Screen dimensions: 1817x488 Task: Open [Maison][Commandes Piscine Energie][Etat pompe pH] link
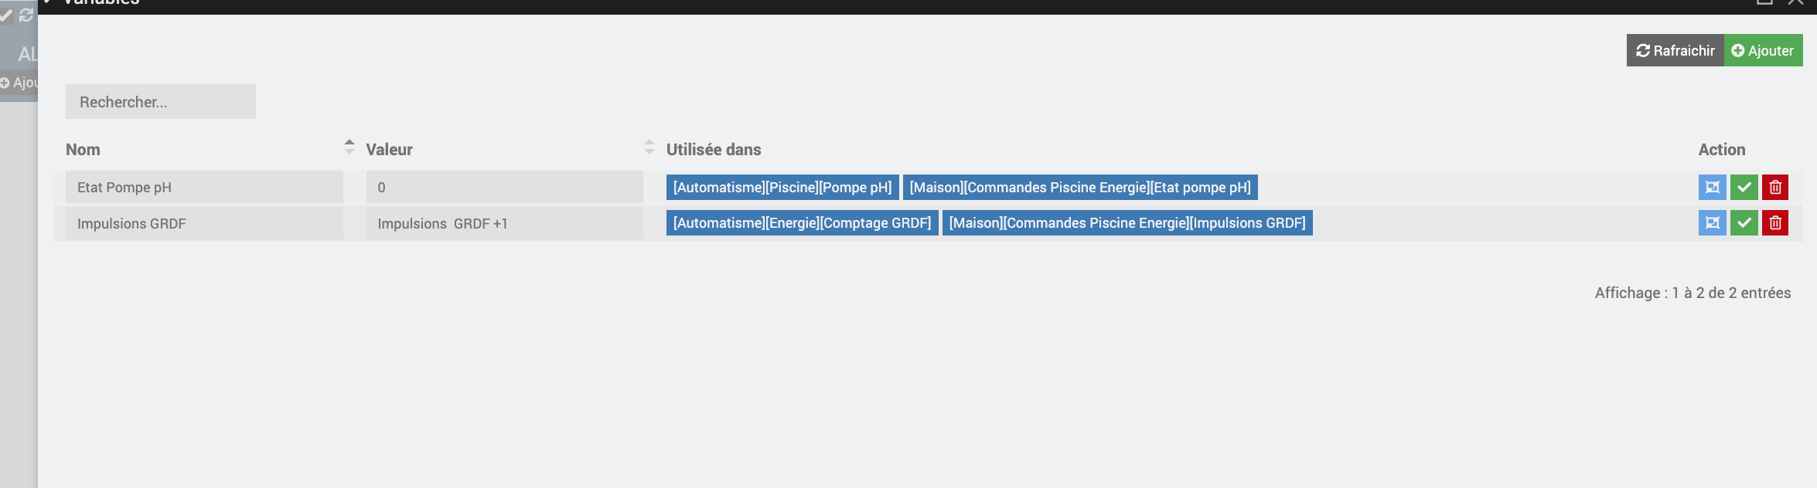tap(1080, 187)
